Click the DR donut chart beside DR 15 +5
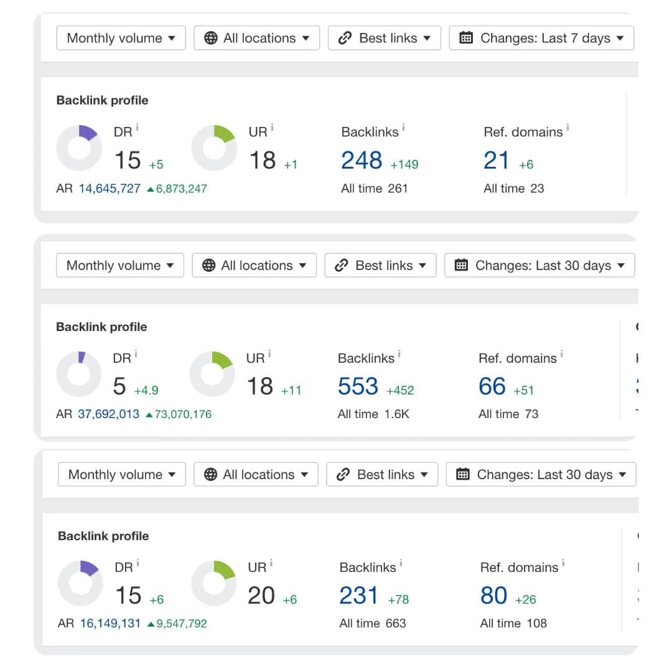The width and height of the screenshot is (672, 672). pyautogui.click(x=79, y=148)
